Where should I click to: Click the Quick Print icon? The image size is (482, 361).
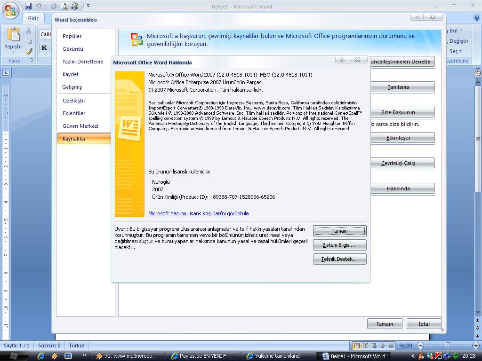pos(74,6)
